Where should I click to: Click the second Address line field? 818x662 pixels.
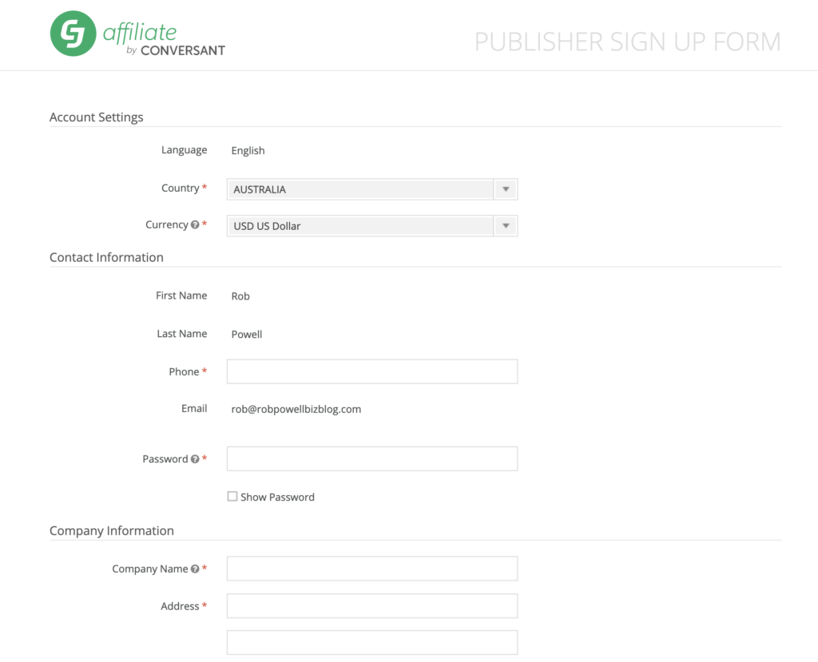click(x=371, y=642)
